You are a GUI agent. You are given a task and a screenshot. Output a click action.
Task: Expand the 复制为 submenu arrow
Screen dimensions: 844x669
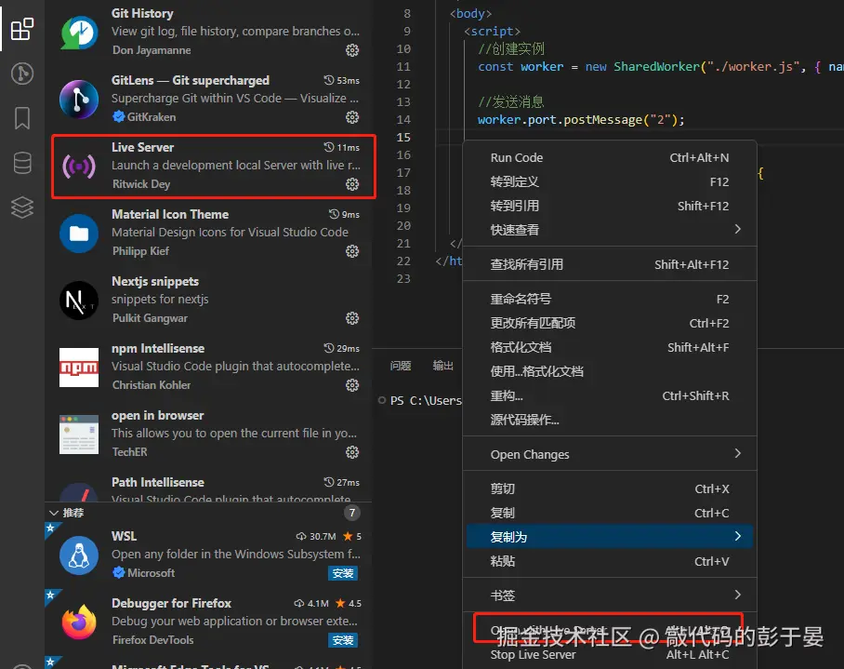point(737,536)
